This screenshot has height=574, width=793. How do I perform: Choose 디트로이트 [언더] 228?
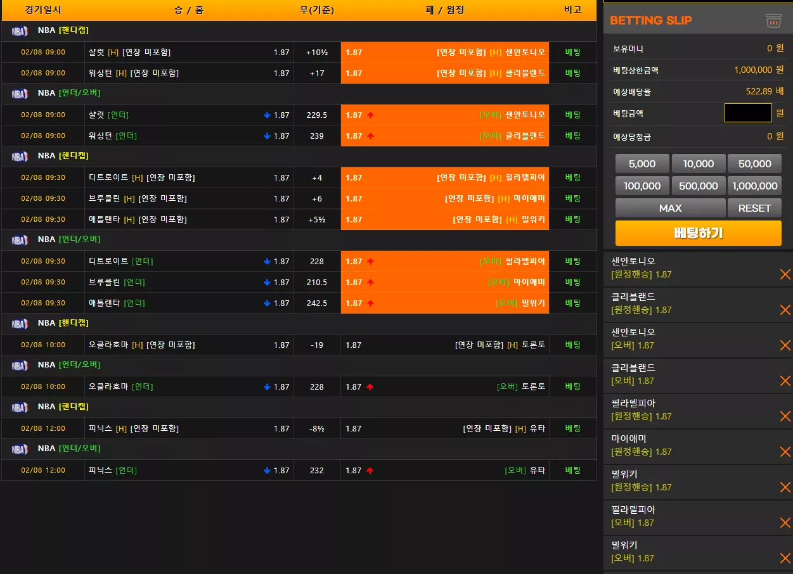coord(189,262)
